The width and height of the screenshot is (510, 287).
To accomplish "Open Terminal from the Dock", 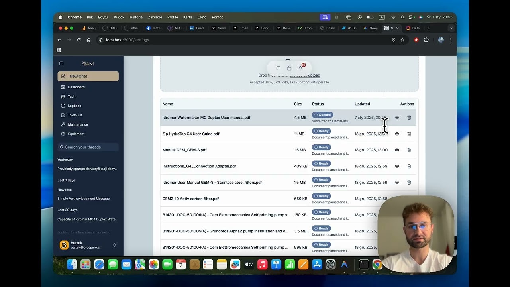I will (x=364, y=264).
